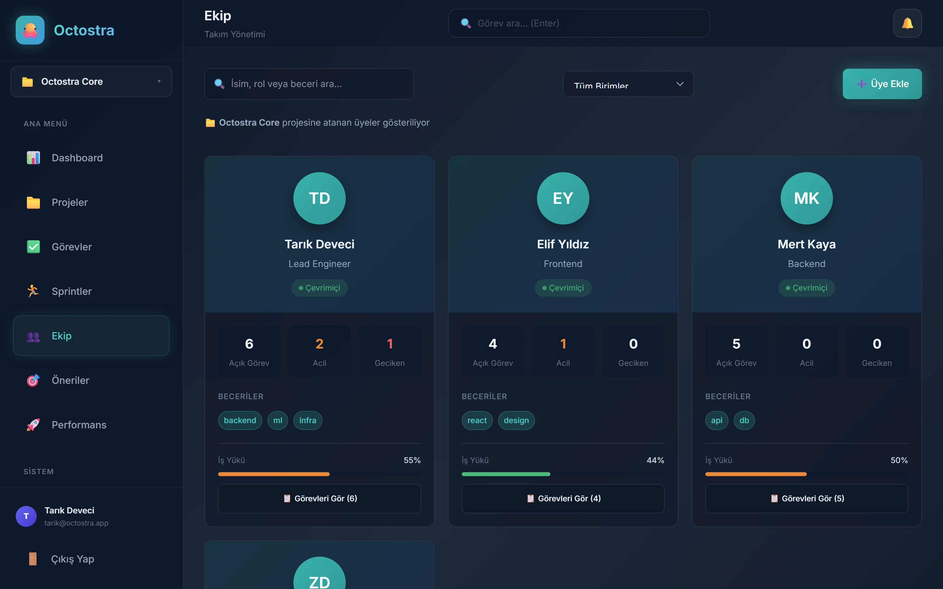Click the folder icon in project selector
This screenshot has width=943, height=589.
[x=27, y=82]
